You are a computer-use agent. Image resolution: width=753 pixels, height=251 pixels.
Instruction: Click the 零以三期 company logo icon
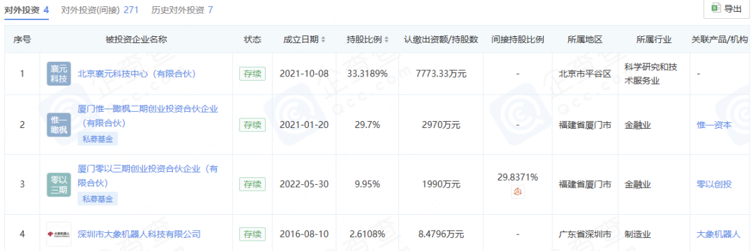click(x=59, y=184)
